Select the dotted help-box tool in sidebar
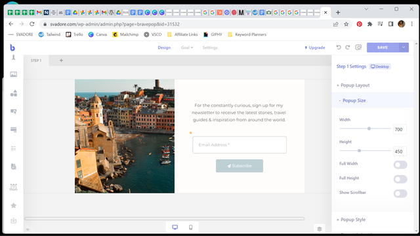 [13, 187]
